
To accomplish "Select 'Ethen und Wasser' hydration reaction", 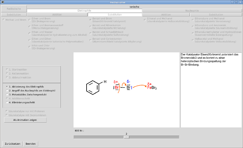I will click(x=29, y=33).
